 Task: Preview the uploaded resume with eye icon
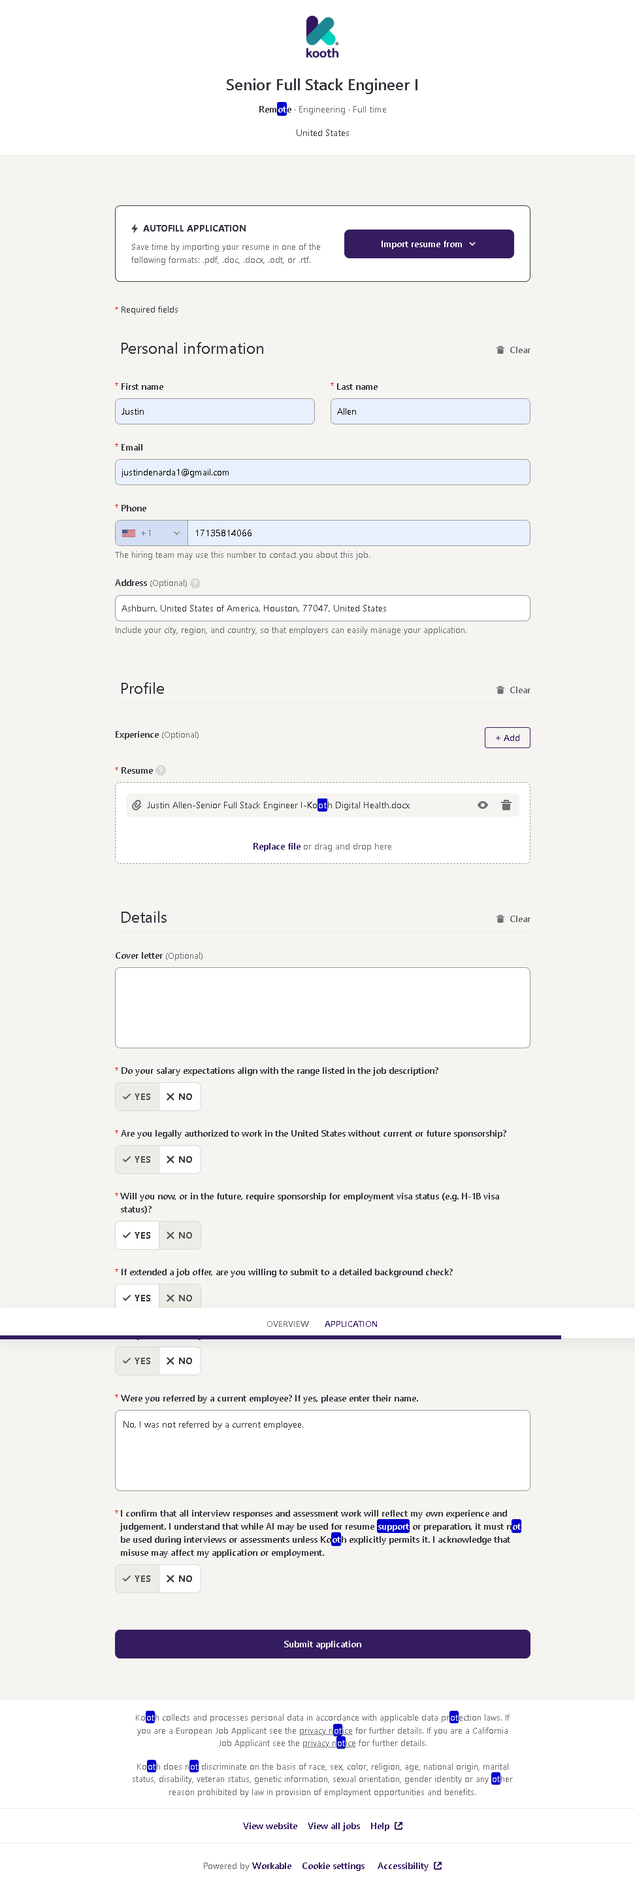point(483,805)
